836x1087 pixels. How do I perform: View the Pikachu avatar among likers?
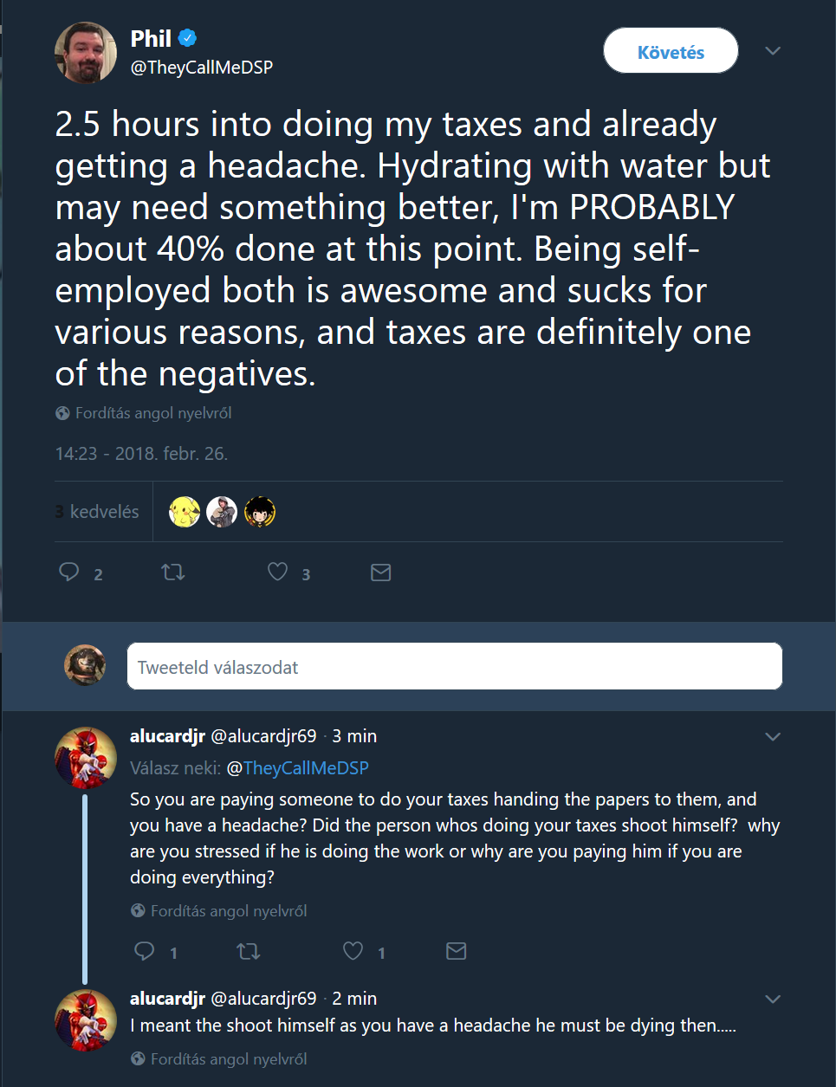(185, 512)
